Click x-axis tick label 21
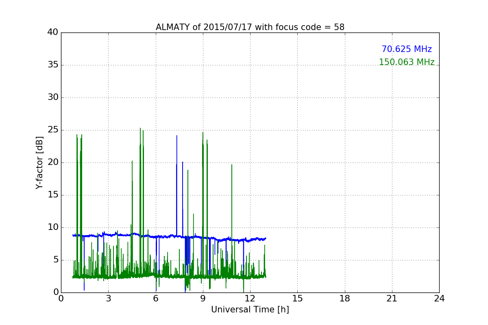This screenshot has width=488, height=325. [392, 299]
